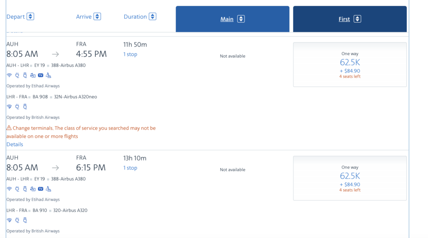Click Wi-Fi icon on the BA 908 segment

coord(9,107)
